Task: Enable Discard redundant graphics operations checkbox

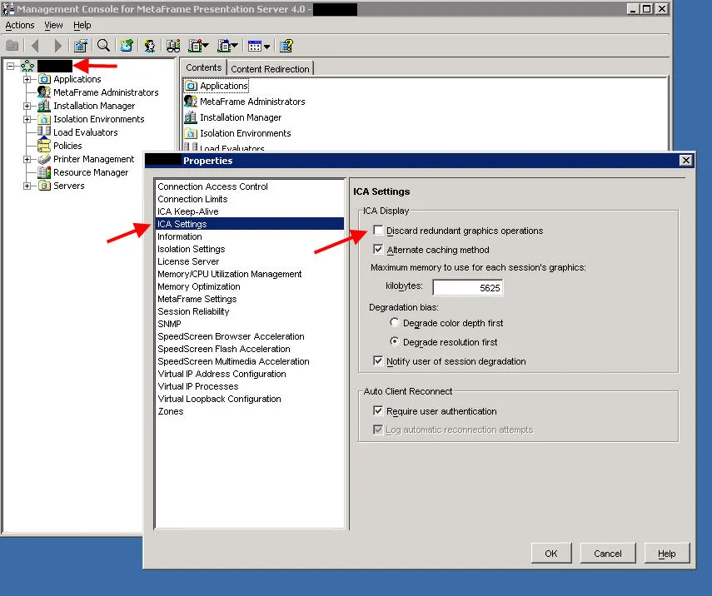Action: coord(378,230)
